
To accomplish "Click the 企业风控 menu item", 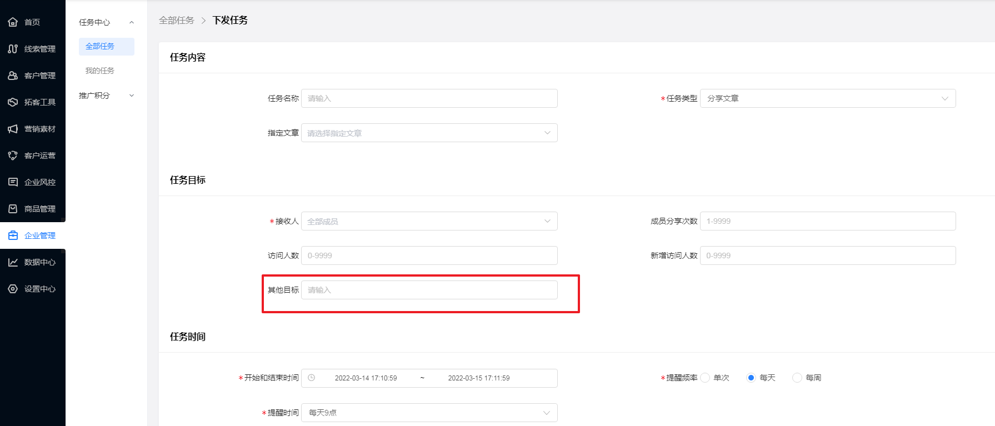I will point(33,182).
